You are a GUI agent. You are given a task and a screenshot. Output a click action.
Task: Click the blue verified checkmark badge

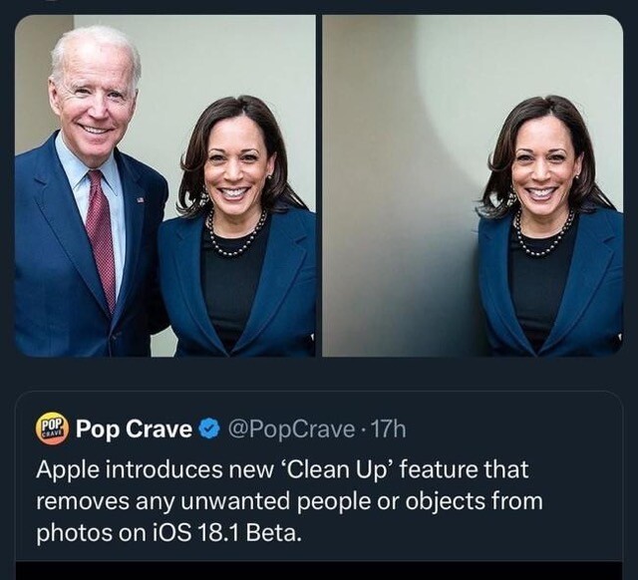(x=208, y=430)
